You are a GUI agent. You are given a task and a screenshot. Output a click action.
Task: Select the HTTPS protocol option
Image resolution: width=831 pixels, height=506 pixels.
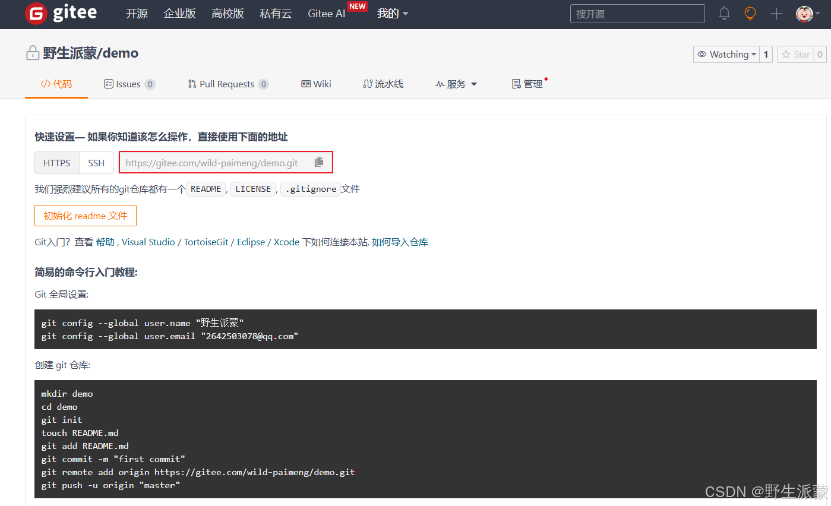[x=56, y=163]
